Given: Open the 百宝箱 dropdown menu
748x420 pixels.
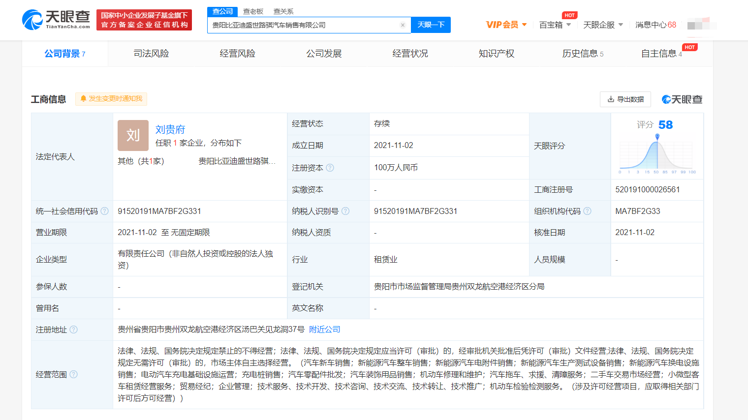Looking at the screenshot, I should [555, 25].
